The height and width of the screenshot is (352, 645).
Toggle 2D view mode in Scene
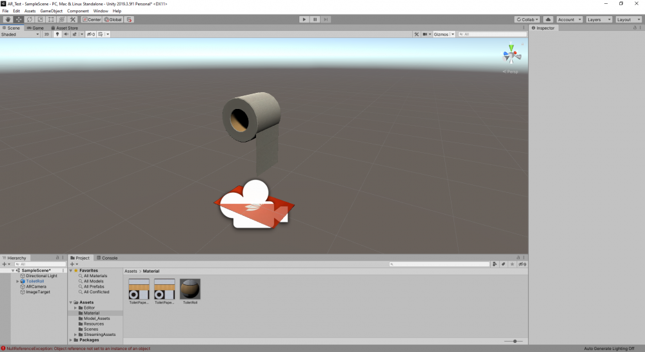click(x=47, y=34)
